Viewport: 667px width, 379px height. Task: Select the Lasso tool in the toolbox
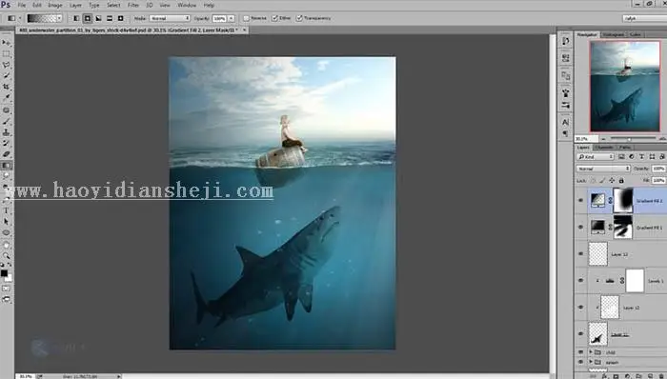pos(6,65)
